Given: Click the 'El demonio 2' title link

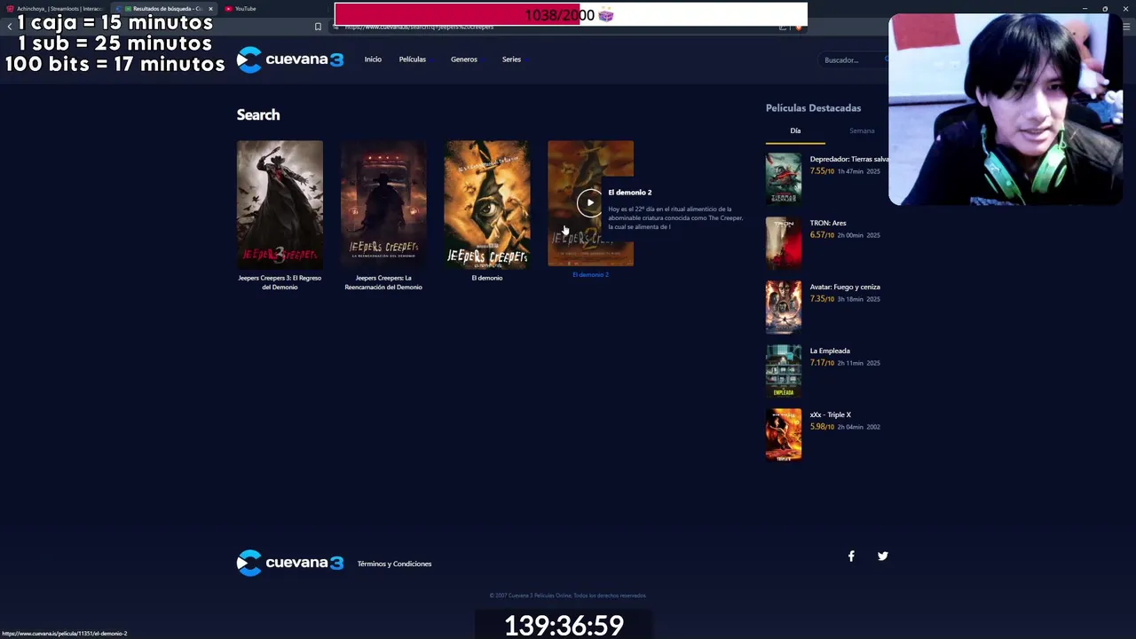Looking at the screenshot, I should (590, 275).
